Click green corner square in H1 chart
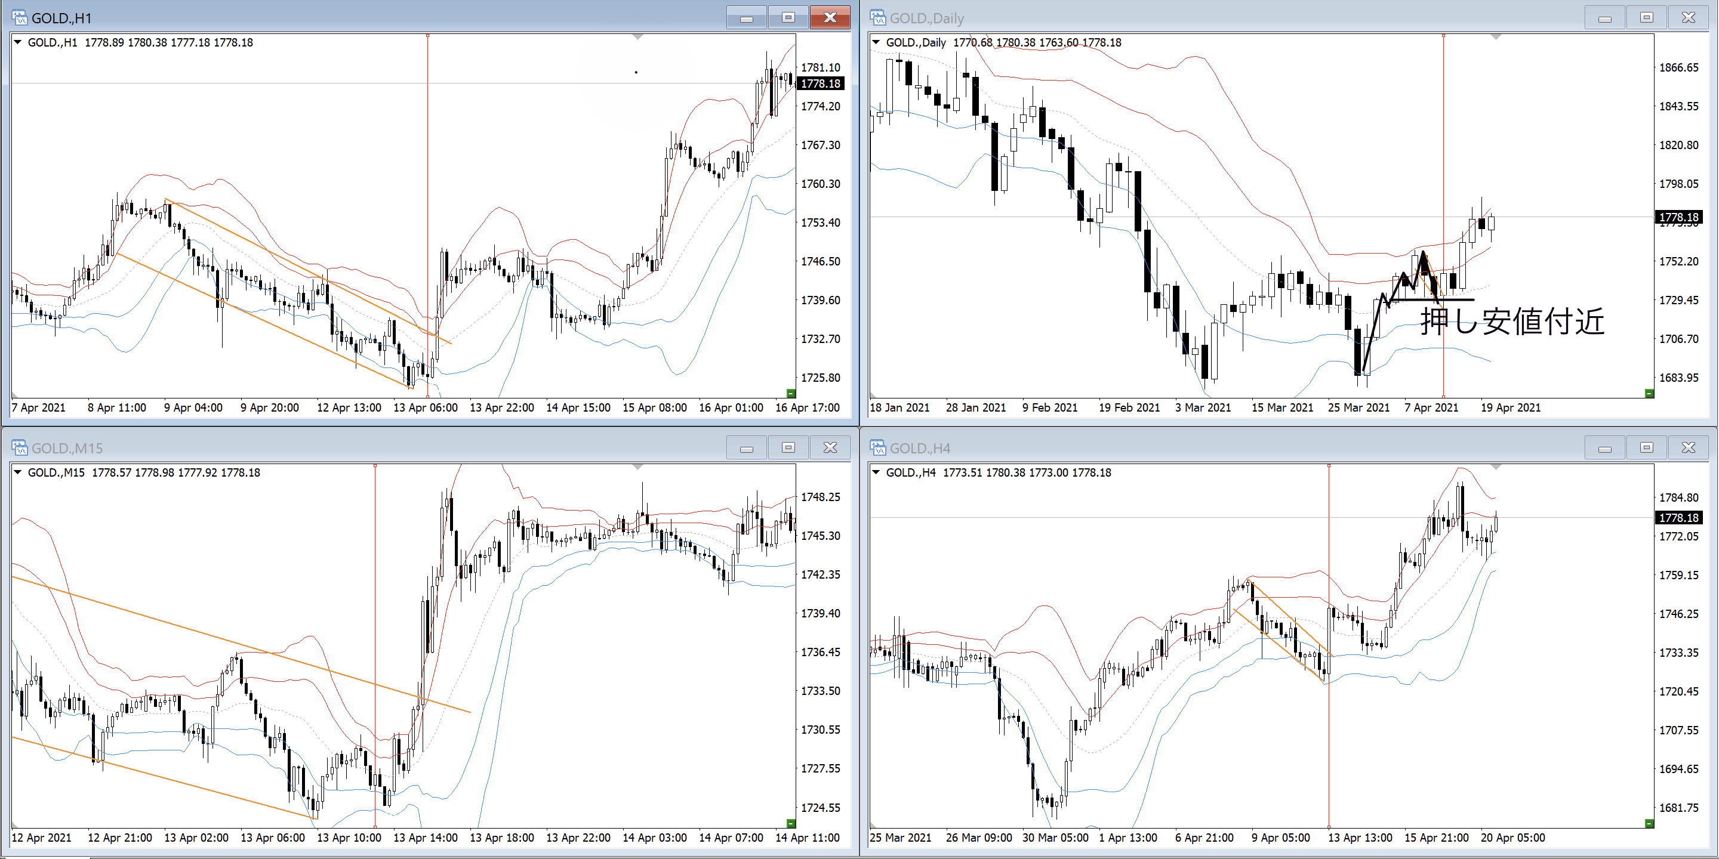 tap(791, 393)
